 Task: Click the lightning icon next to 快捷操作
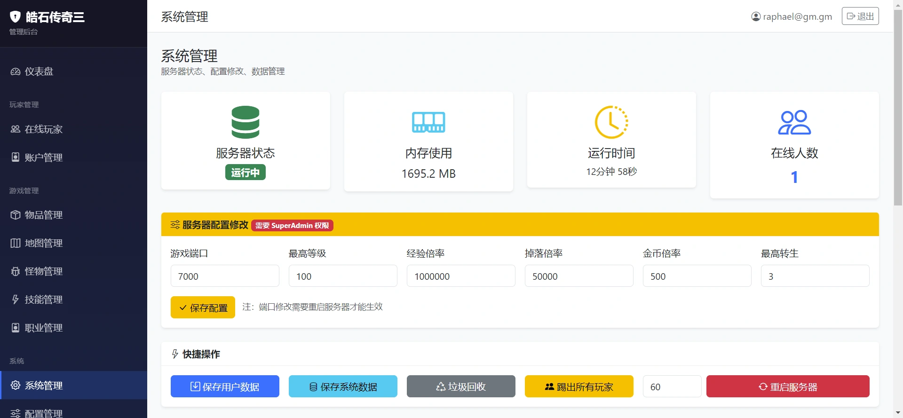click(175, 354)
